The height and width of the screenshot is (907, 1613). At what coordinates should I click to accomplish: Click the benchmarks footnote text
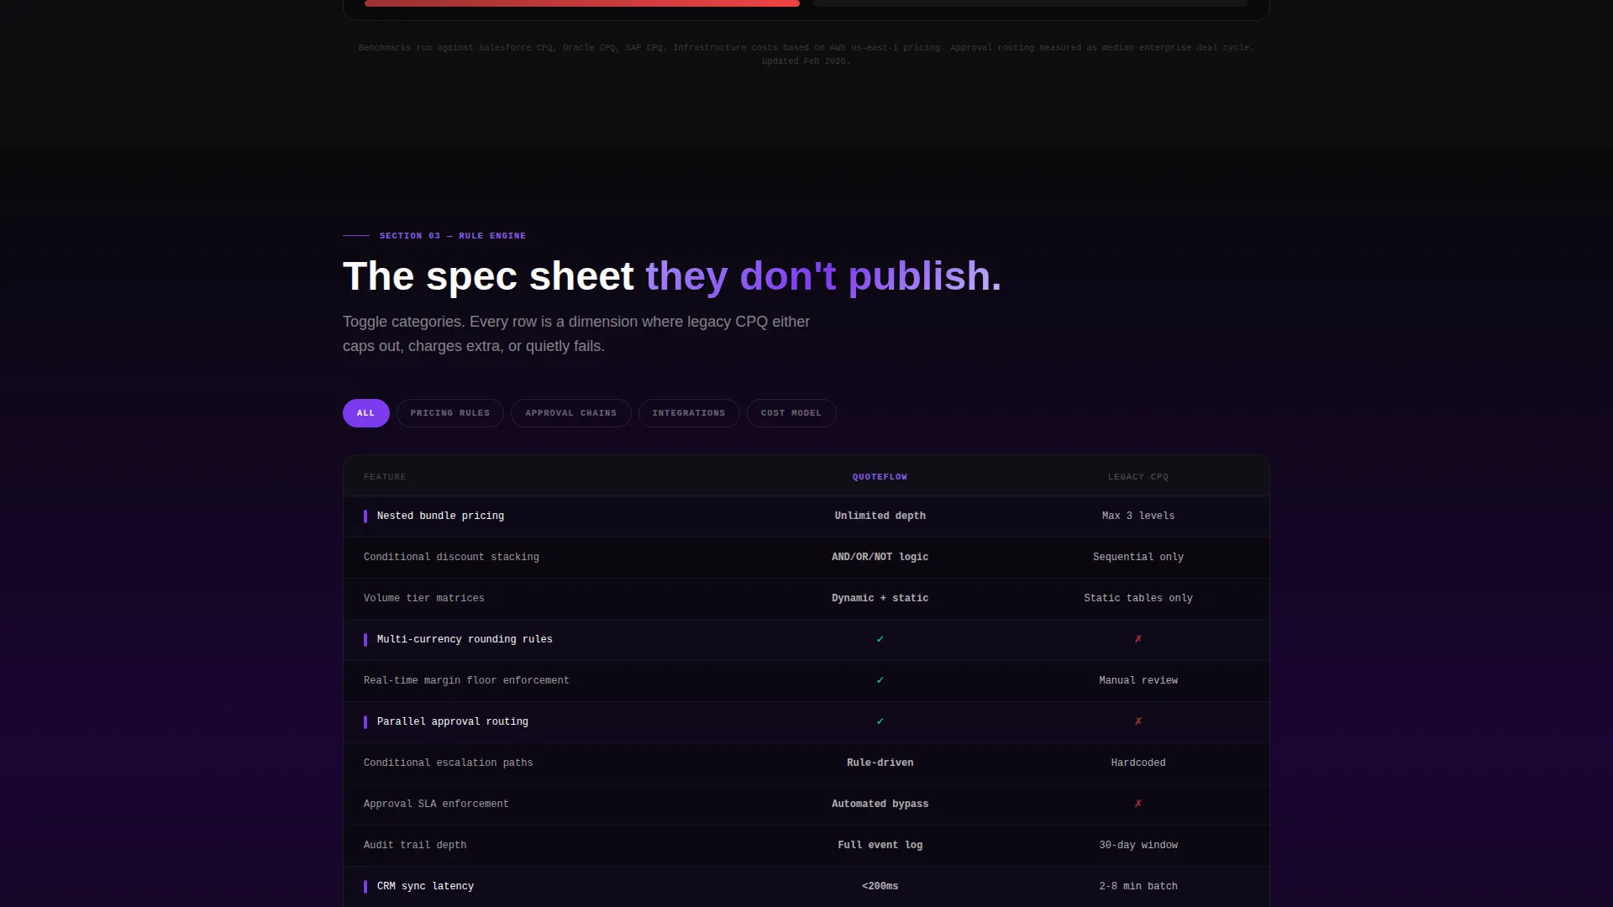(x=806, y=55)
